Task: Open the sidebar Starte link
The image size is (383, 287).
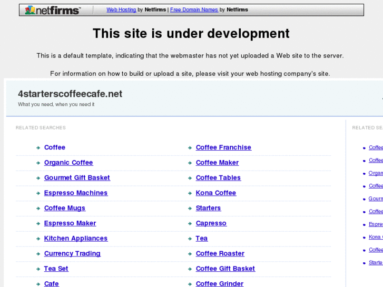Action: (376, 263)
